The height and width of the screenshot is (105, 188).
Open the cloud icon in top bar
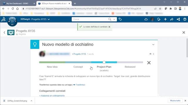[x=146, y=19]
